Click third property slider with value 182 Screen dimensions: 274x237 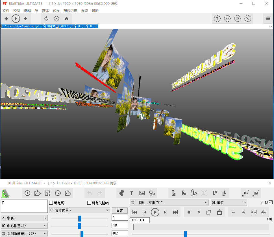click(x=82, y=234)
